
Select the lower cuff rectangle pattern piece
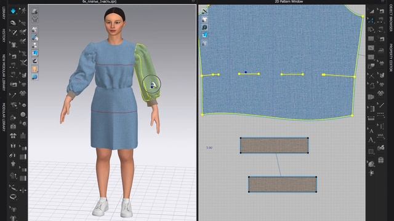click(283, 184)
